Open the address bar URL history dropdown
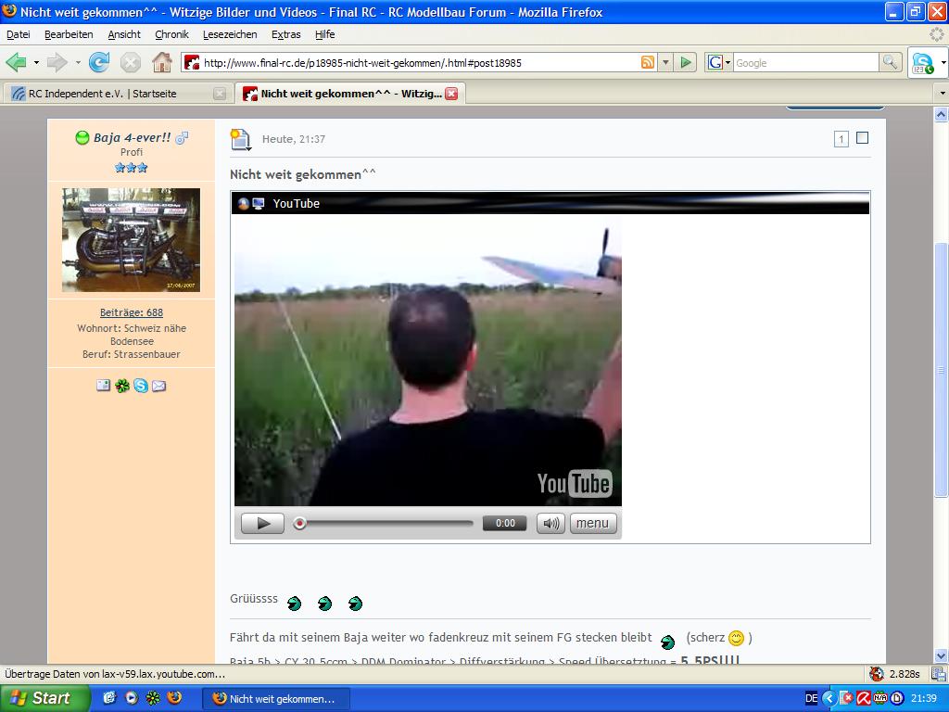The image size is (949, 712). tap(665, 62)
